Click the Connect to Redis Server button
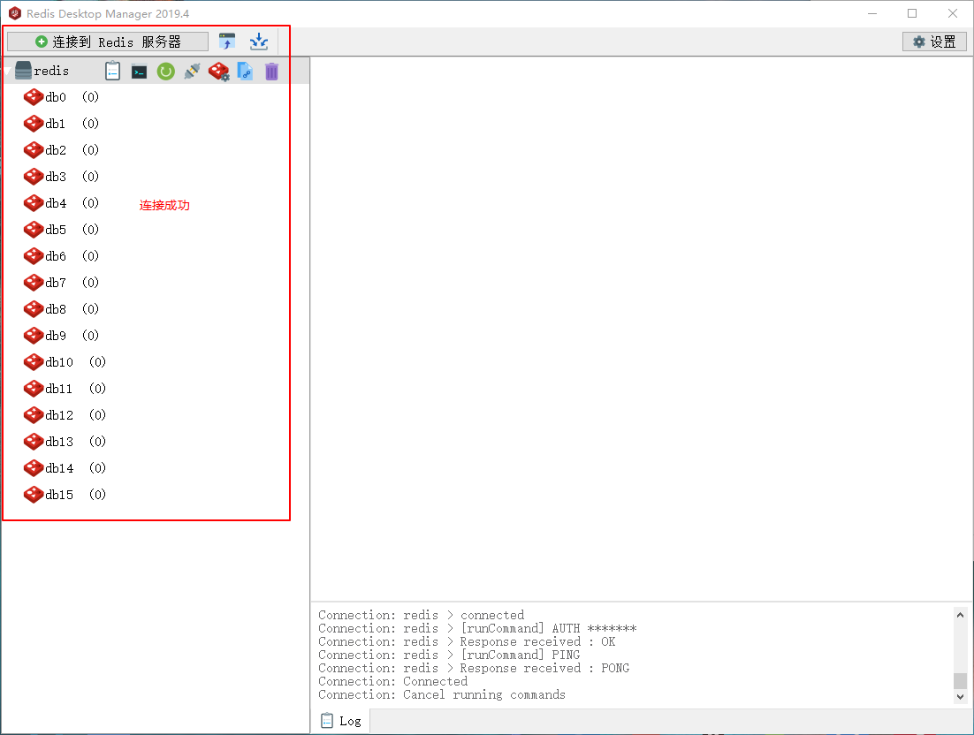Image resolution: width=974 pixels, height=735 pixels. [x=108, y=42]
